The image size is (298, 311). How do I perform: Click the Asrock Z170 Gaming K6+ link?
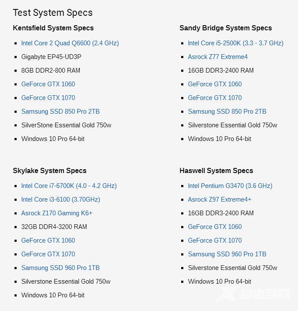pos(57,213)
